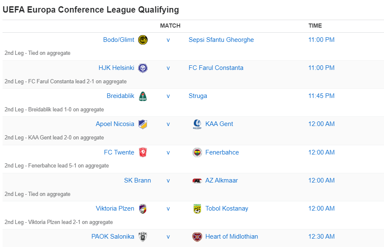Image resolution: width=384 pixels, height=247 pixels.
Task: Select the Heart of Midlothian badge
Action: pos(197,236)
